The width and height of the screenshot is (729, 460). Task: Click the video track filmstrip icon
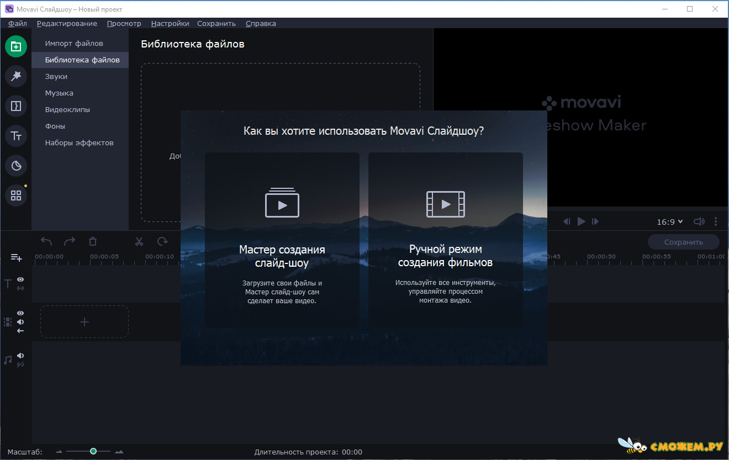click(8, 321)
